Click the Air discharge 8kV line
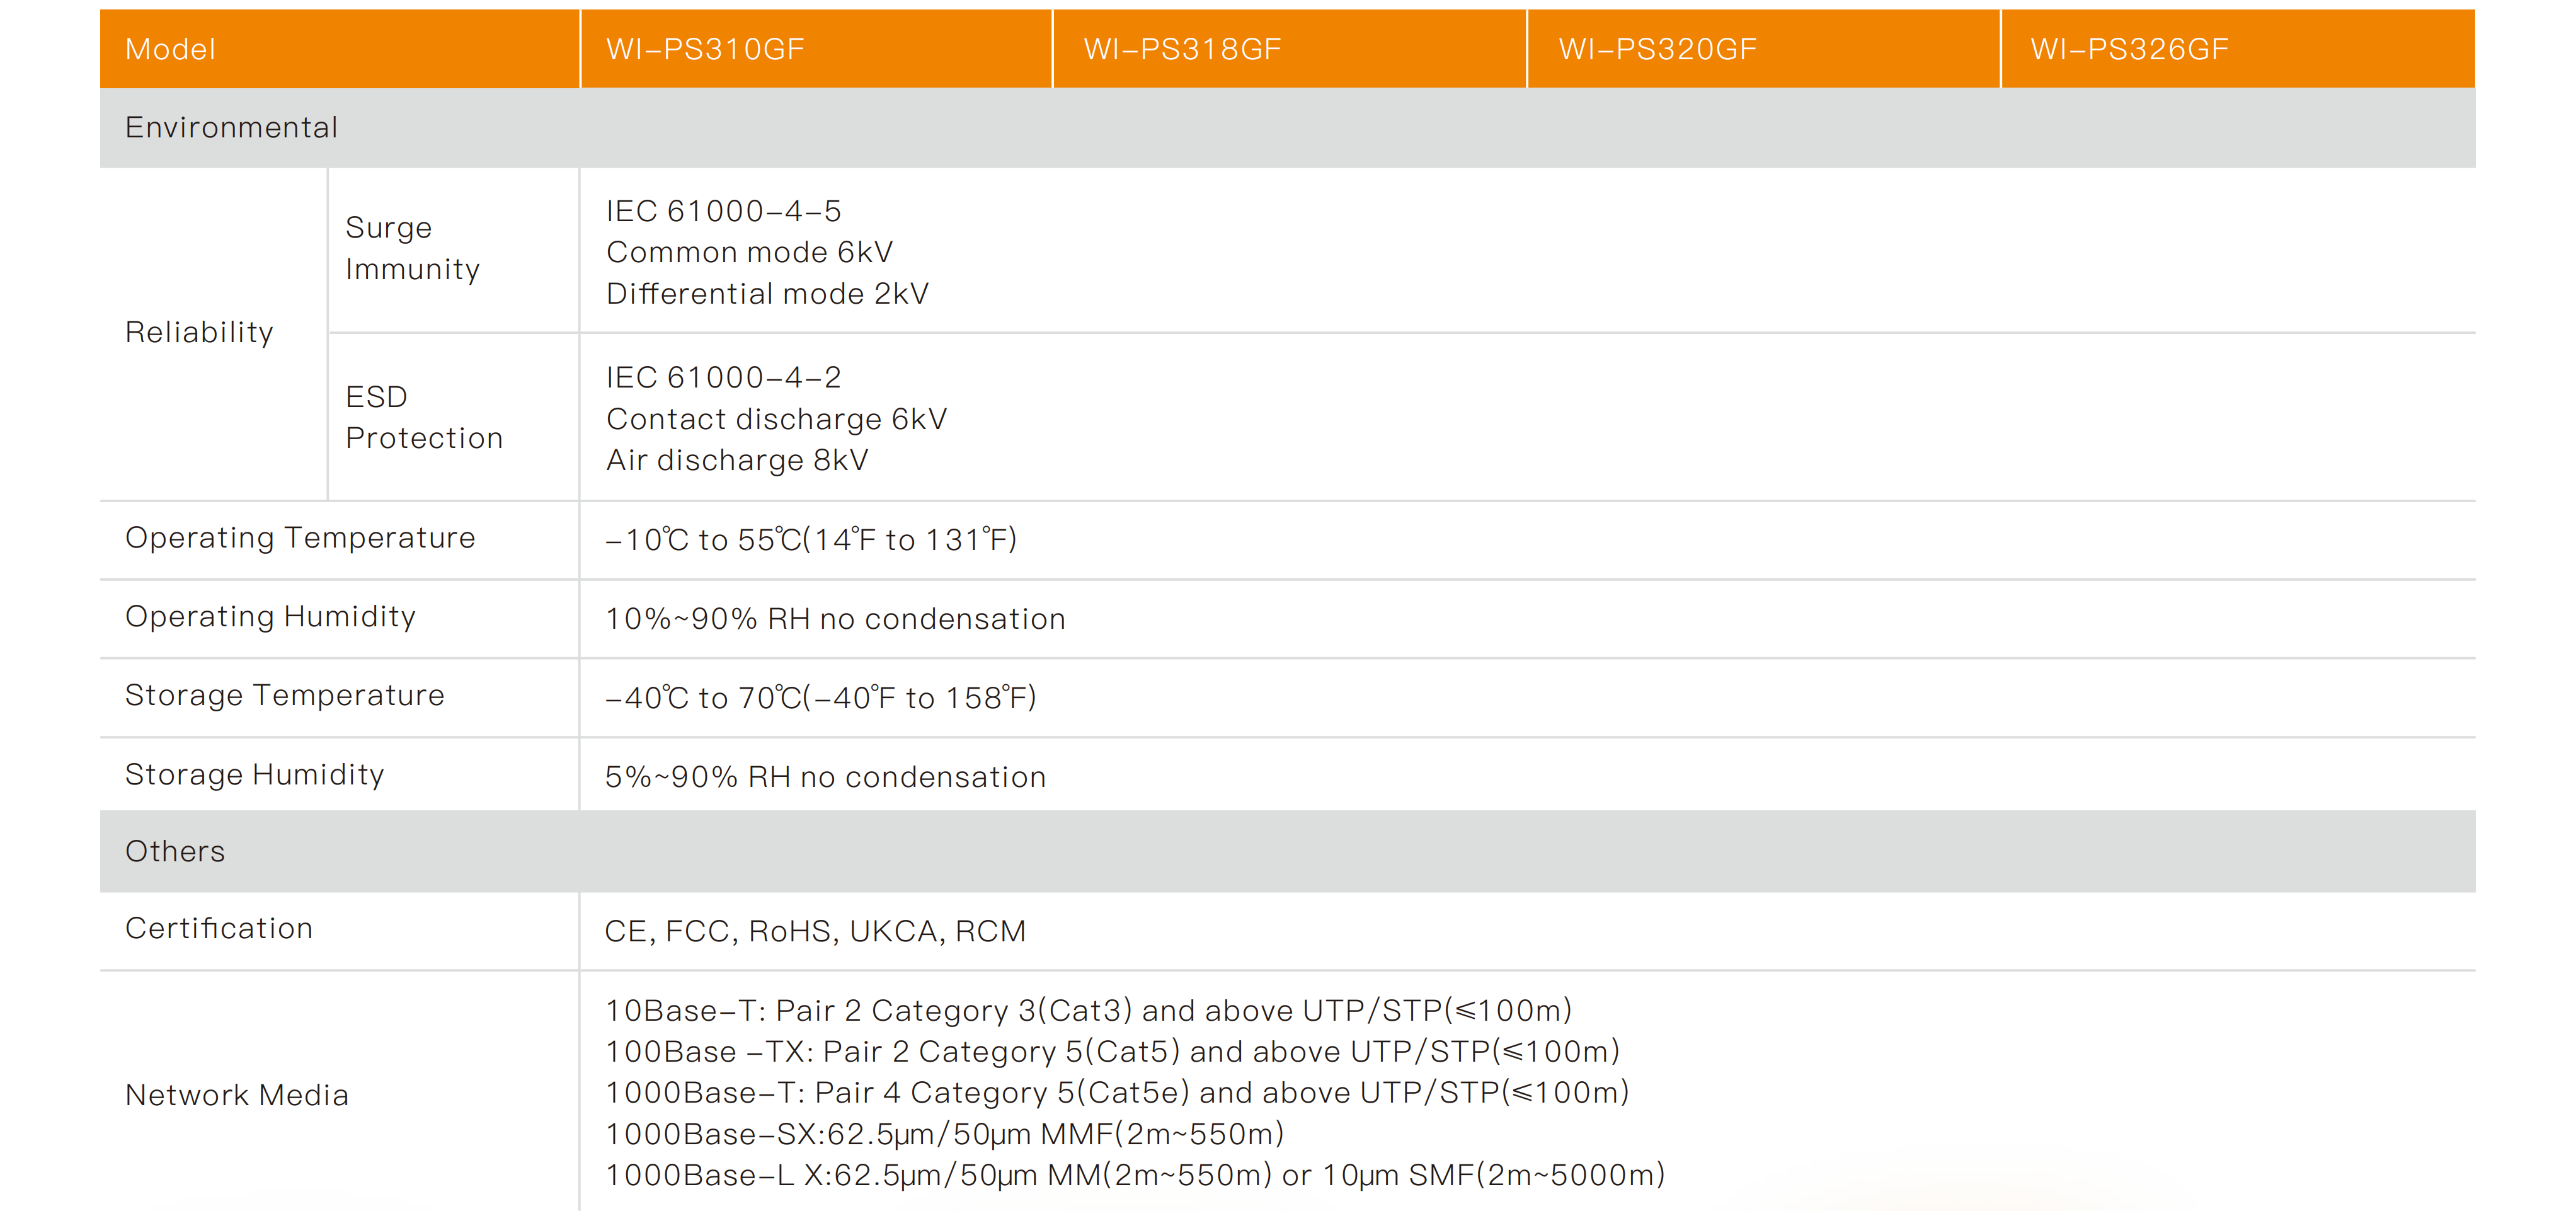Viewport: 2576px width, 1211px height. [x=737, y=460]
